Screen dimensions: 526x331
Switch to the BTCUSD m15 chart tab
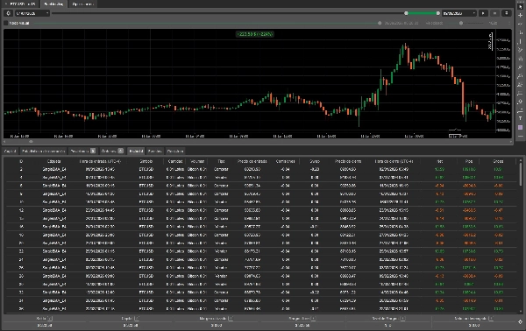[21, 4]
